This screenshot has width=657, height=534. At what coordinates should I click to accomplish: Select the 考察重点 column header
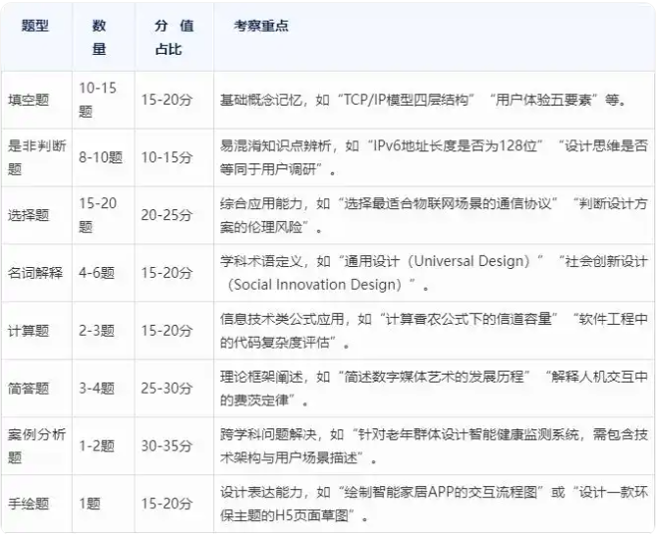tap(262, 26)
